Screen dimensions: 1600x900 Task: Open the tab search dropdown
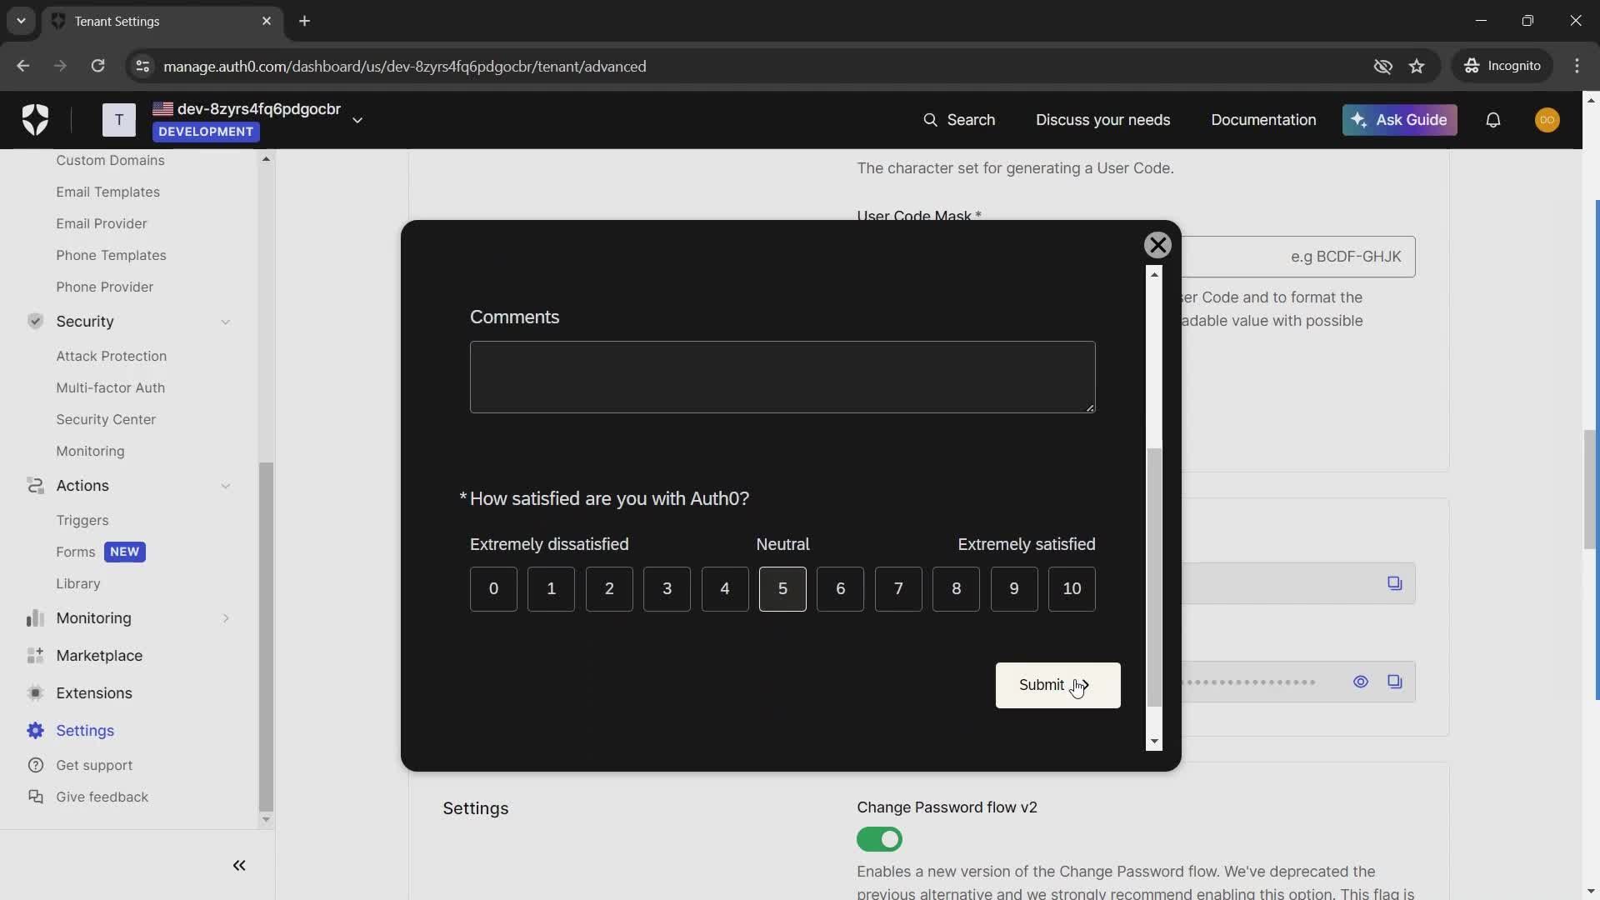pos(21,21)
